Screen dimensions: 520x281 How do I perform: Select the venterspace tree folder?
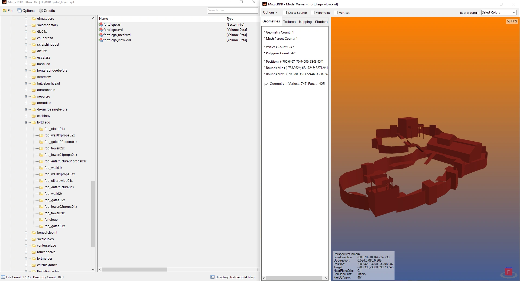pyautogui.click(x=46, y=246)
